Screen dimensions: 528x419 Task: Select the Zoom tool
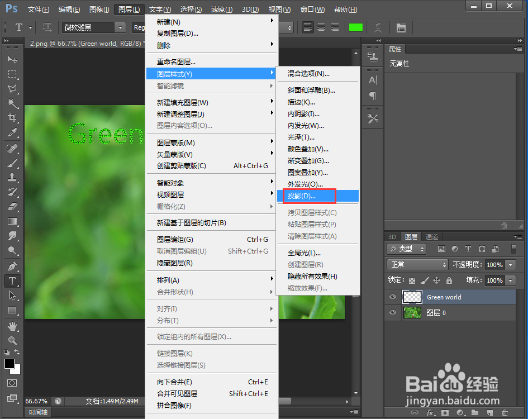click(12, 341)
